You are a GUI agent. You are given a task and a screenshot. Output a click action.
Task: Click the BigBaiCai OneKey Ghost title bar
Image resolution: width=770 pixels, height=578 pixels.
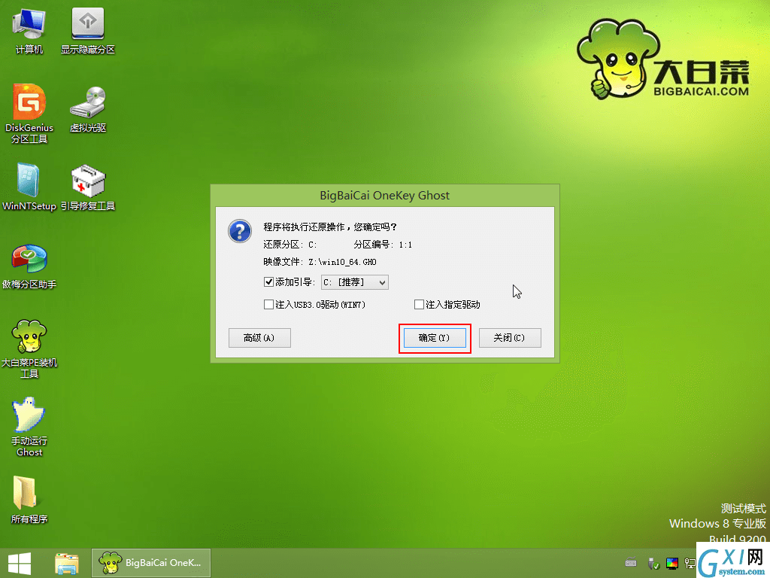(x=384, y=196)
